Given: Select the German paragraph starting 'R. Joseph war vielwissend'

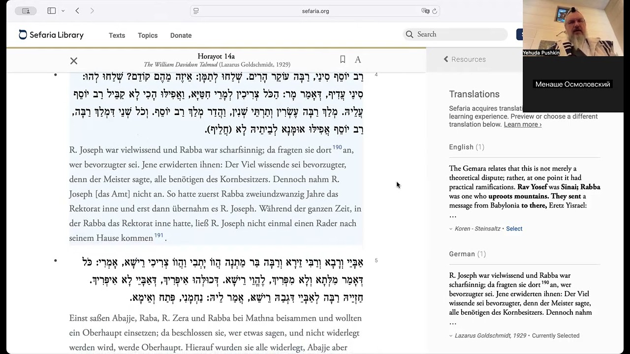Looking at the screenshot, I should coord(216,194).
